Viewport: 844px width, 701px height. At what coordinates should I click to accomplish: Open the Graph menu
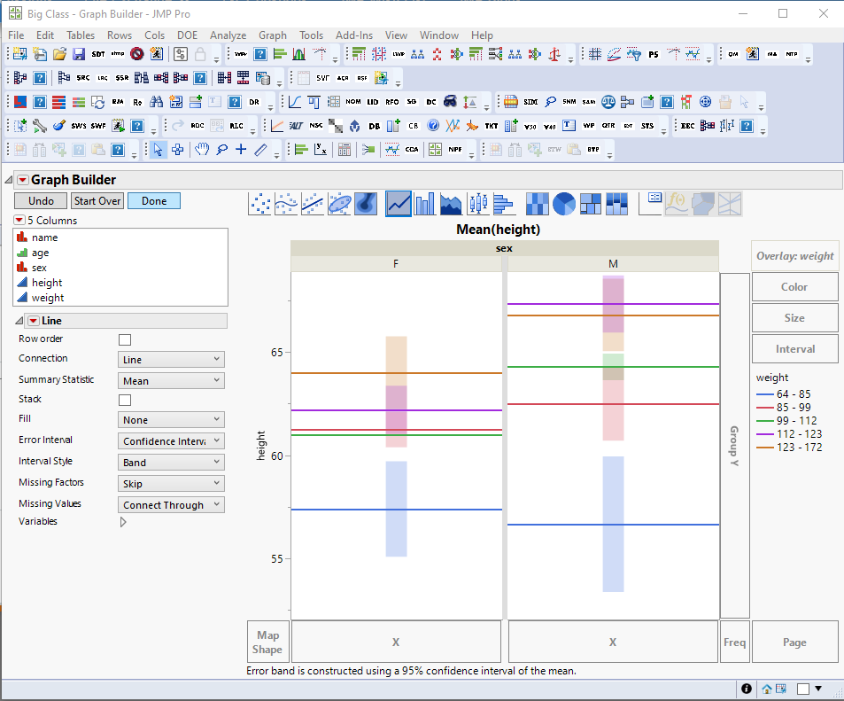272,35
